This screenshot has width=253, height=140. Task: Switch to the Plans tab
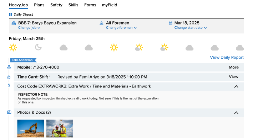coord(39,5)
